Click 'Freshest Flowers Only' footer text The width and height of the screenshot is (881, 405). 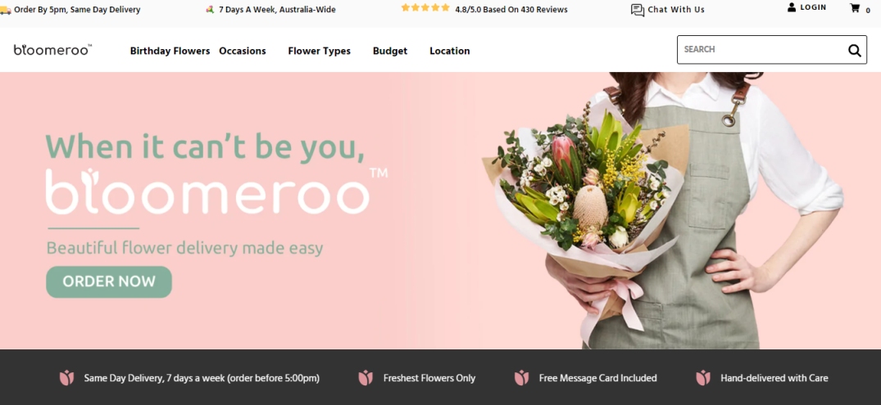429,378
